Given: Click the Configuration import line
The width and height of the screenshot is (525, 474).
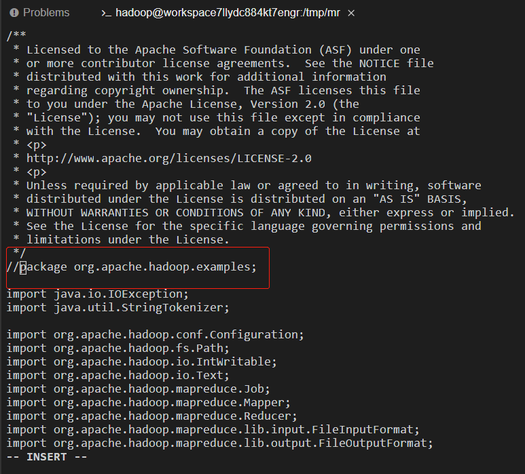Looking at the screenshot, I should [x=155, y=334].
